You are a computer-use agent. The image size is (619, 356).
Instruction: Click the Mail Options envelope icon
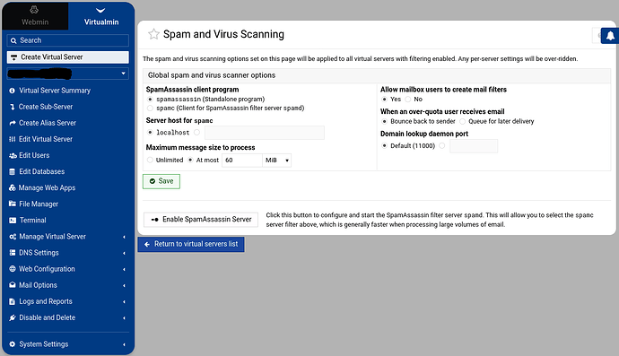tap(13, 285)
